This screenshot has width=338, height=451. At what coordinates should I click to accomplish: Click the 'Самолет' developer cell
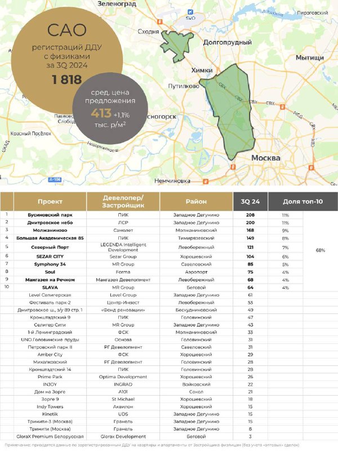(123, 231)
